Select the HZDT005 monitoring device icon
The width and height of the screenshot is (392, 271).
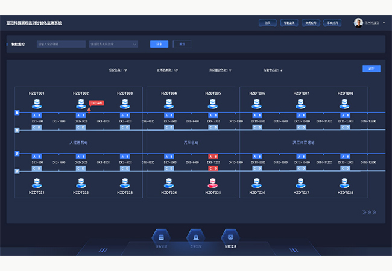coord(213,104)
